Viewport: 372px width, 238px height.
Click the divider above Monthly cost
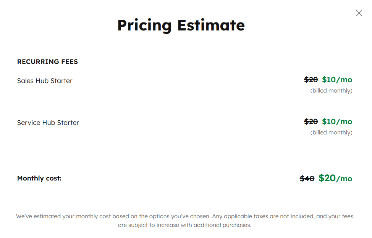click(x=186, y=153)
